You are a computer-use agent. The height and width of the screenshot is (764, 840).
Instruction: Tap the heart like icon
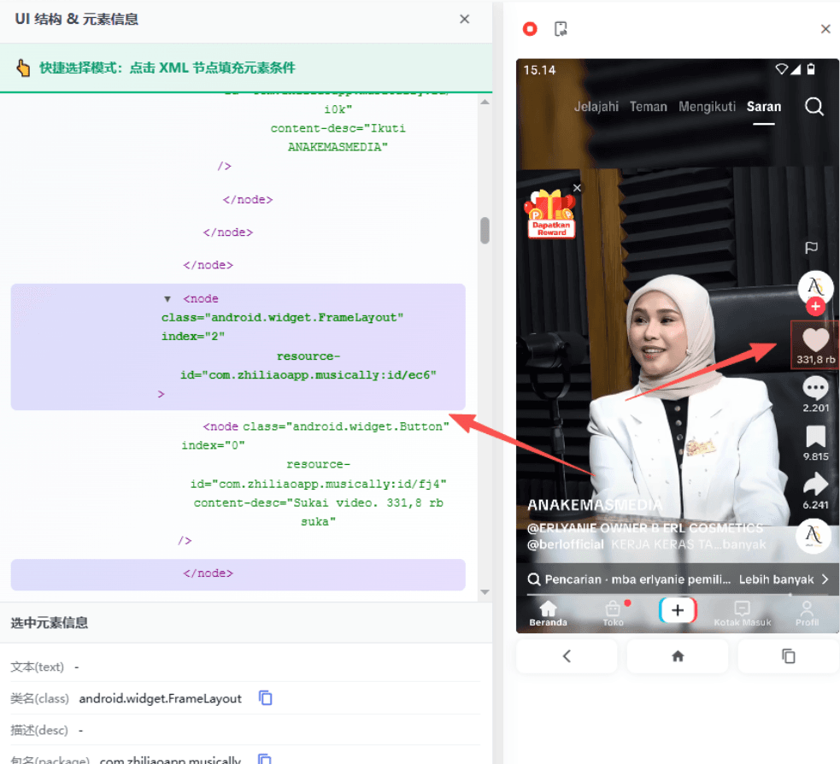815,339
